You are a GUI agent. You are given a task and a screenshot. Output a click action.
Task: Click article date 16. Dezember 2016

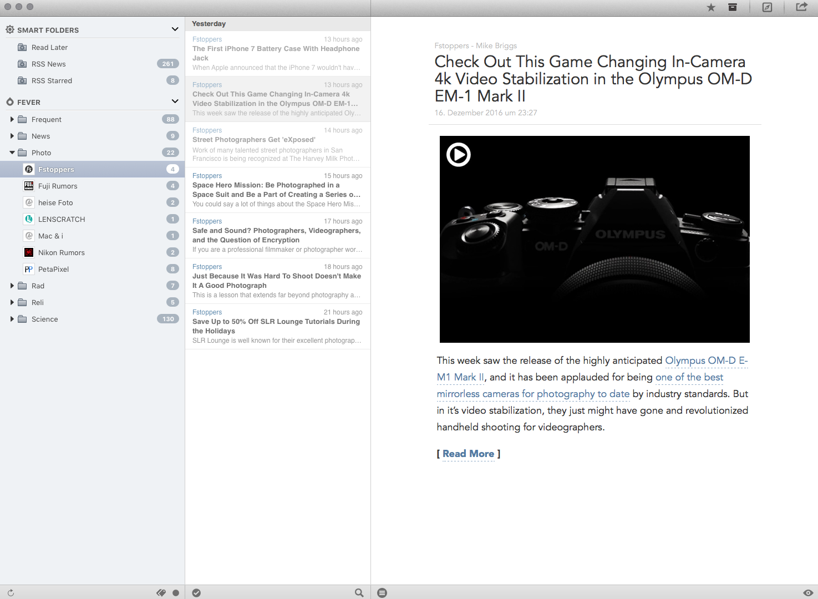point(486,113)
